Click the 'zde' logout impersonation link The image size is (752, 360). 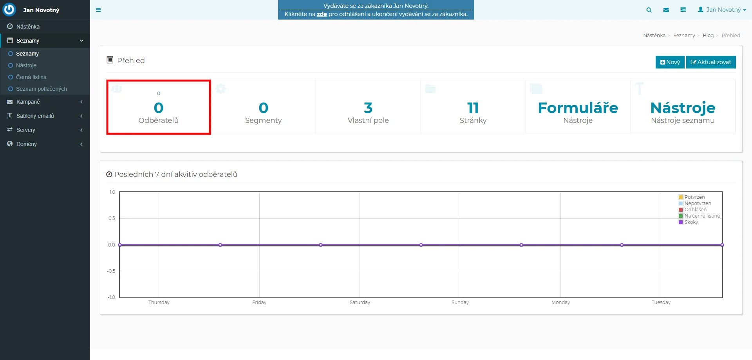[322, 14]
